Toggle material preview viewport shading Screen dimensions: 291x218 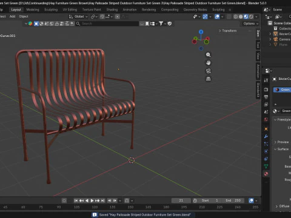pos(246,17)
